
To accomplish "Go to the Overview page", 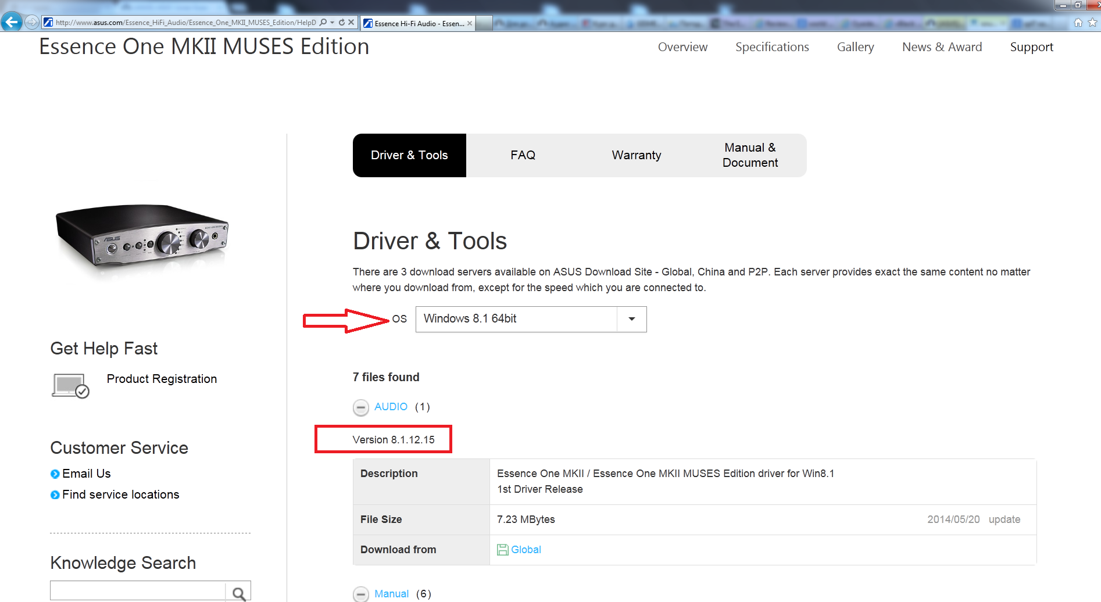I will [x=682, y=47].
